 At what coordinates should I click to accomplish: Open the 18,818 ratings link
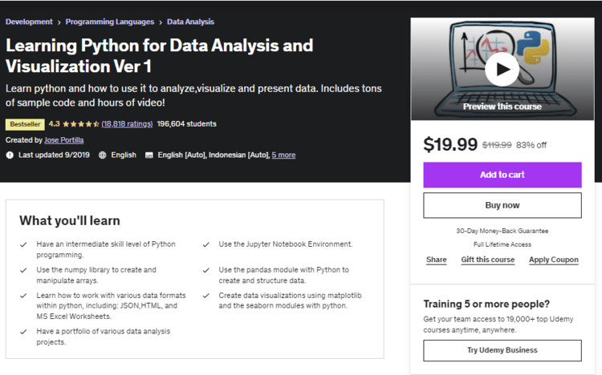pyautogui.click(x=127, y=124)
